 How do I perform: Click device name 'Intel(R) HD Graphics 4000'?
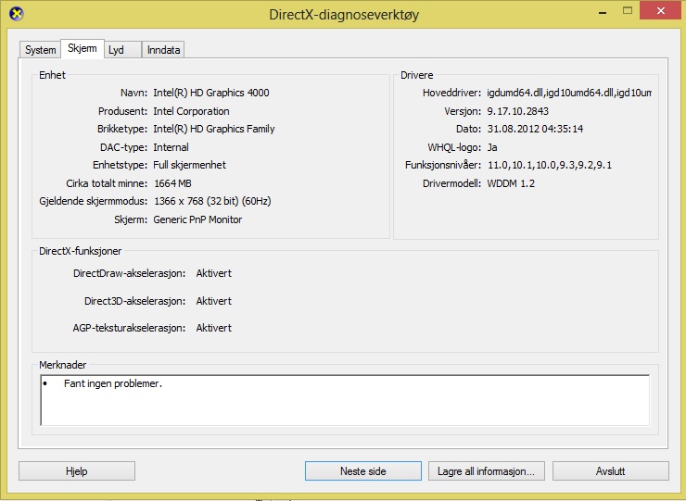click(211, 93)
